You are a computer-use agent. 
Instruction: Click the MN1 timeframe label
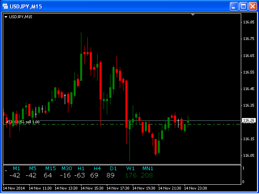(x=148, y=169)
